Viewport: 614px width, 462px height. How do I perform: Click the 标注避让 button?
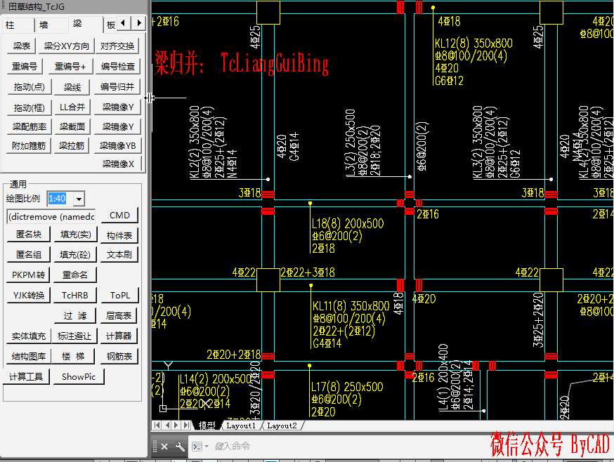pos(74,336)
